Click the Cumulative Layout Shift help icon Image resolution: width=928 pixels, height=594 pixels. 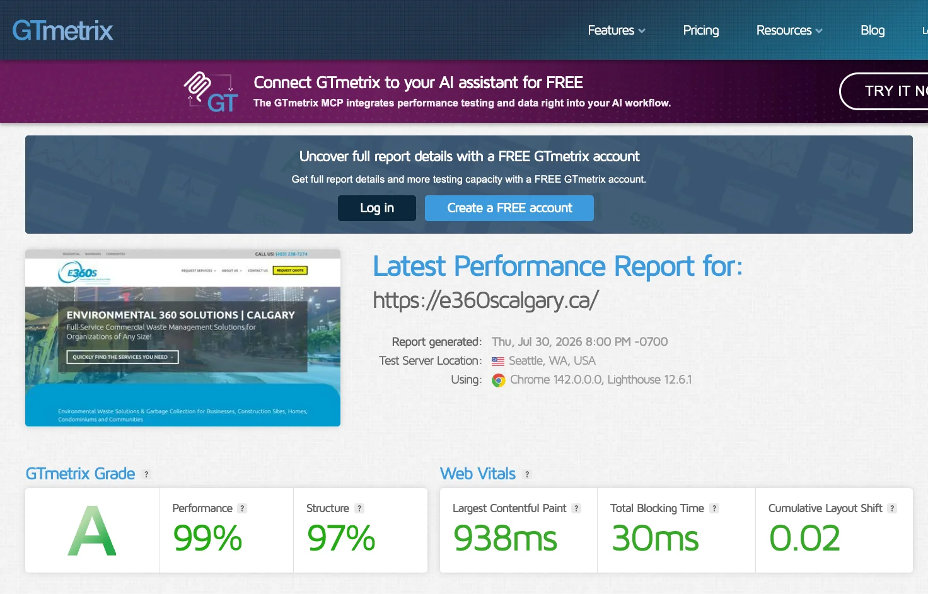coord(892,508)
